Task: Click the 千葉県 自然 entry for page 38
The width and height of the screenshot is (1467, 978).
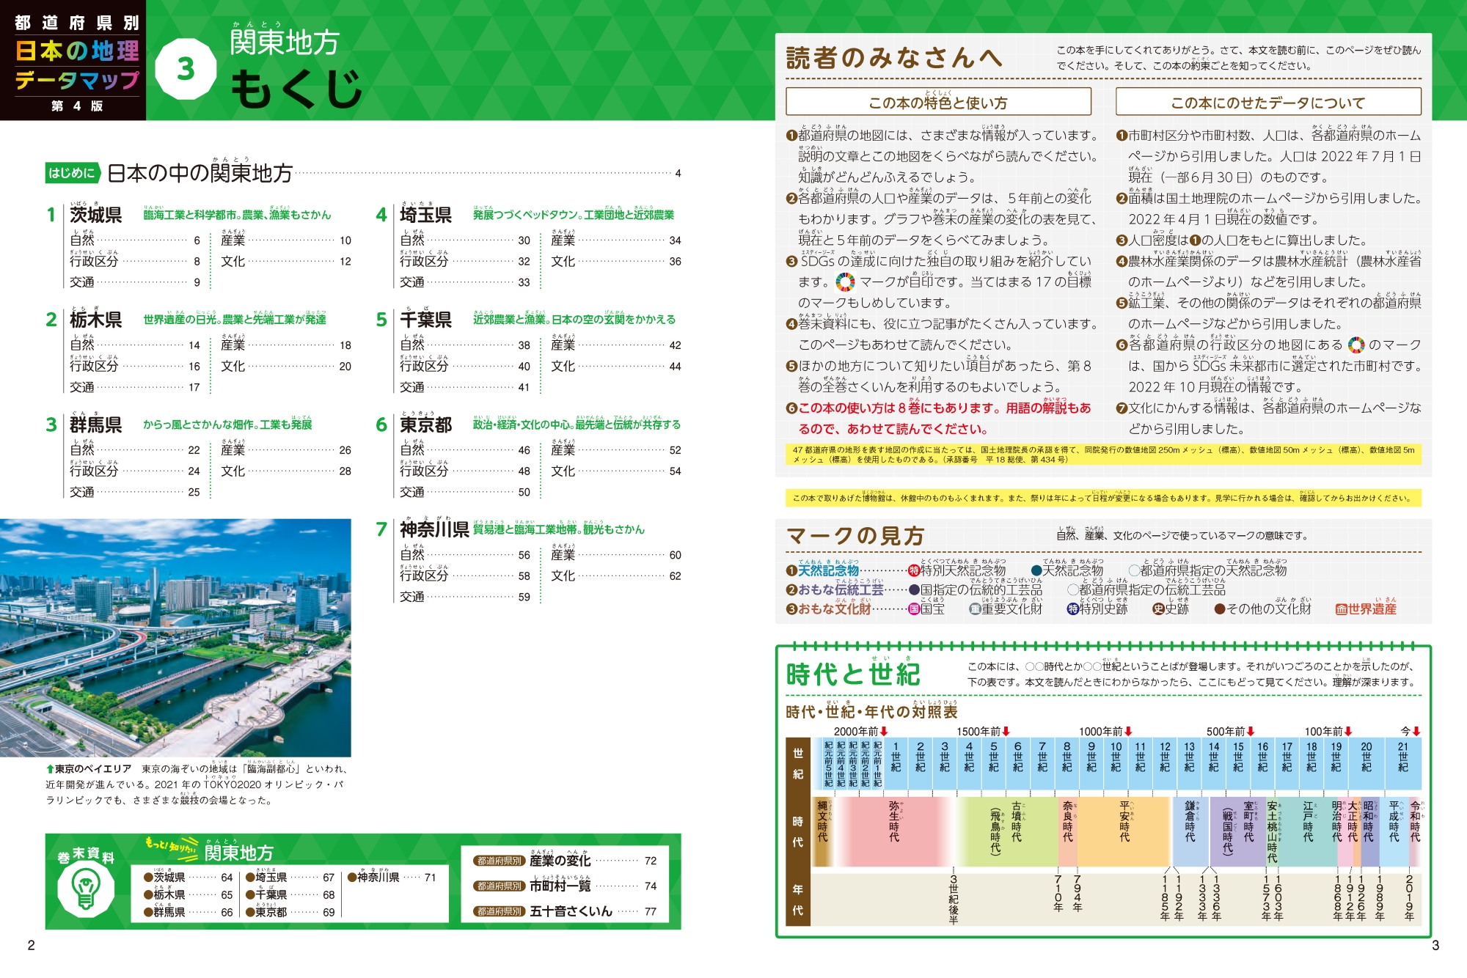Action: (x=465, y=345)
